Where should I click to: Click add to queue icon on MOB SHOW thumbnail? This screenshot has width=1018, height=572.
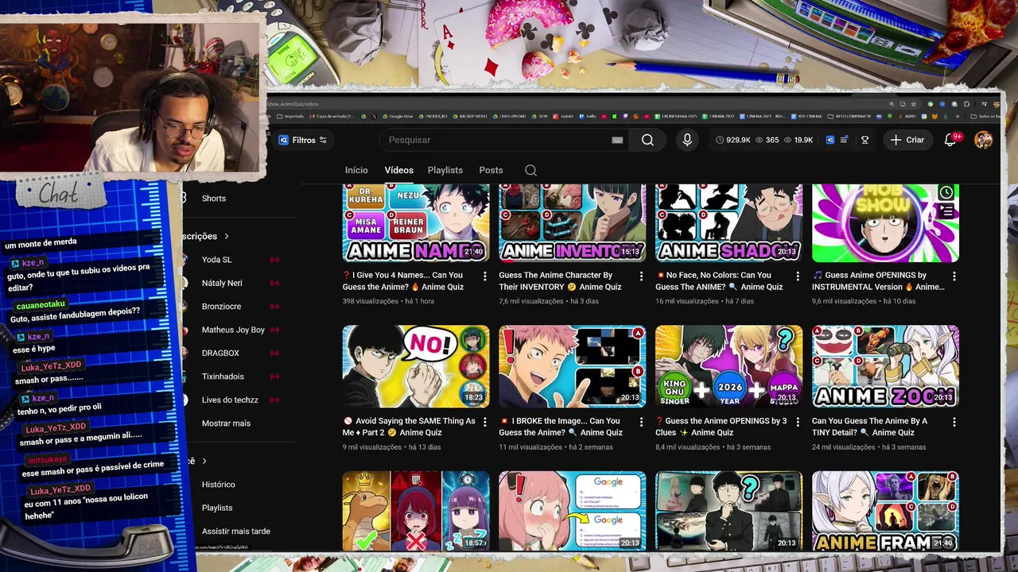[946, 211]
